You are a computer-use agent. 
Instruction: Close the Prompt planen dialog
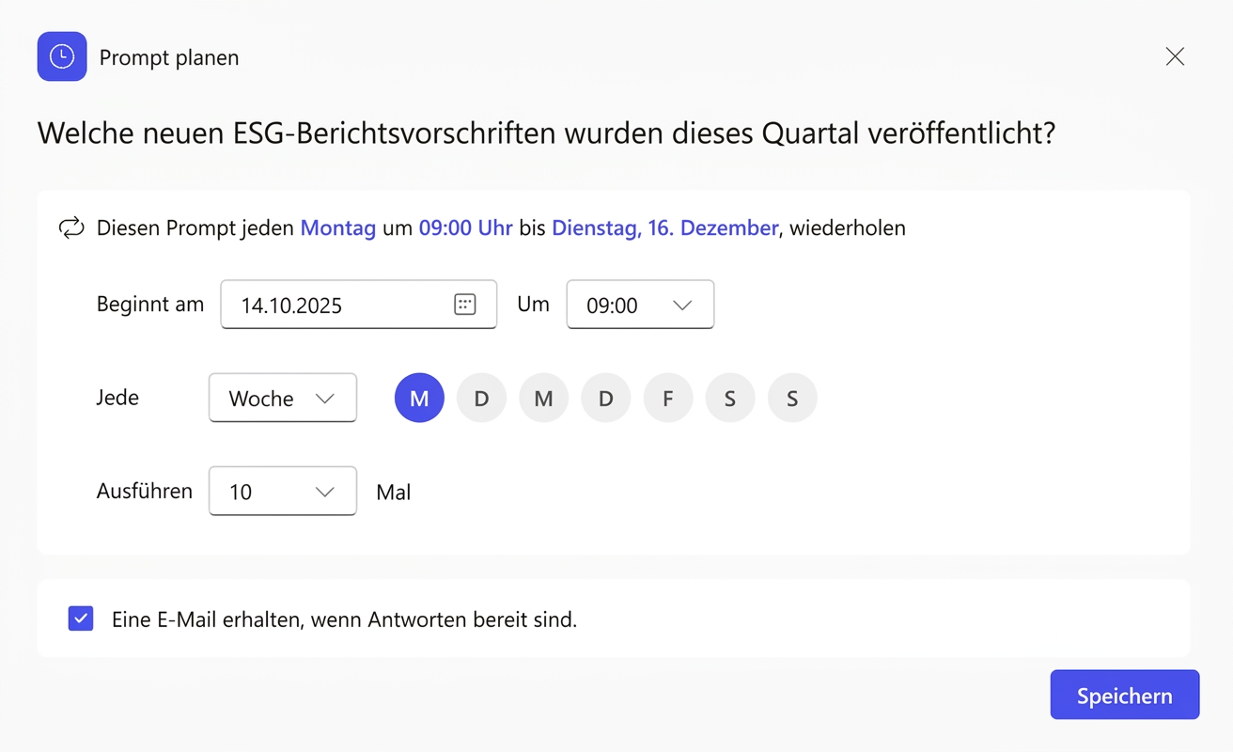click(x=1175, y=56)
